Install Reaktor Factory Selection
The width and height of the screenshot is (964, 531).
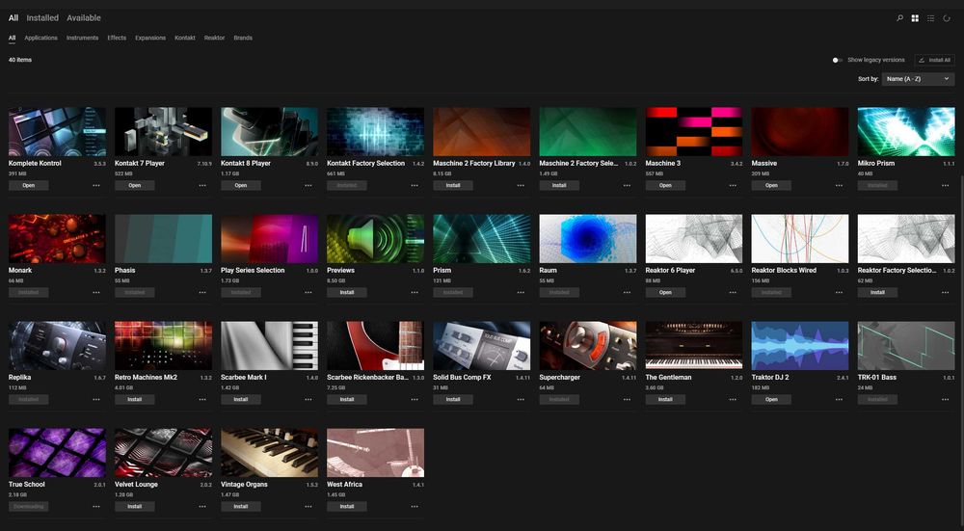pos(877,293)
